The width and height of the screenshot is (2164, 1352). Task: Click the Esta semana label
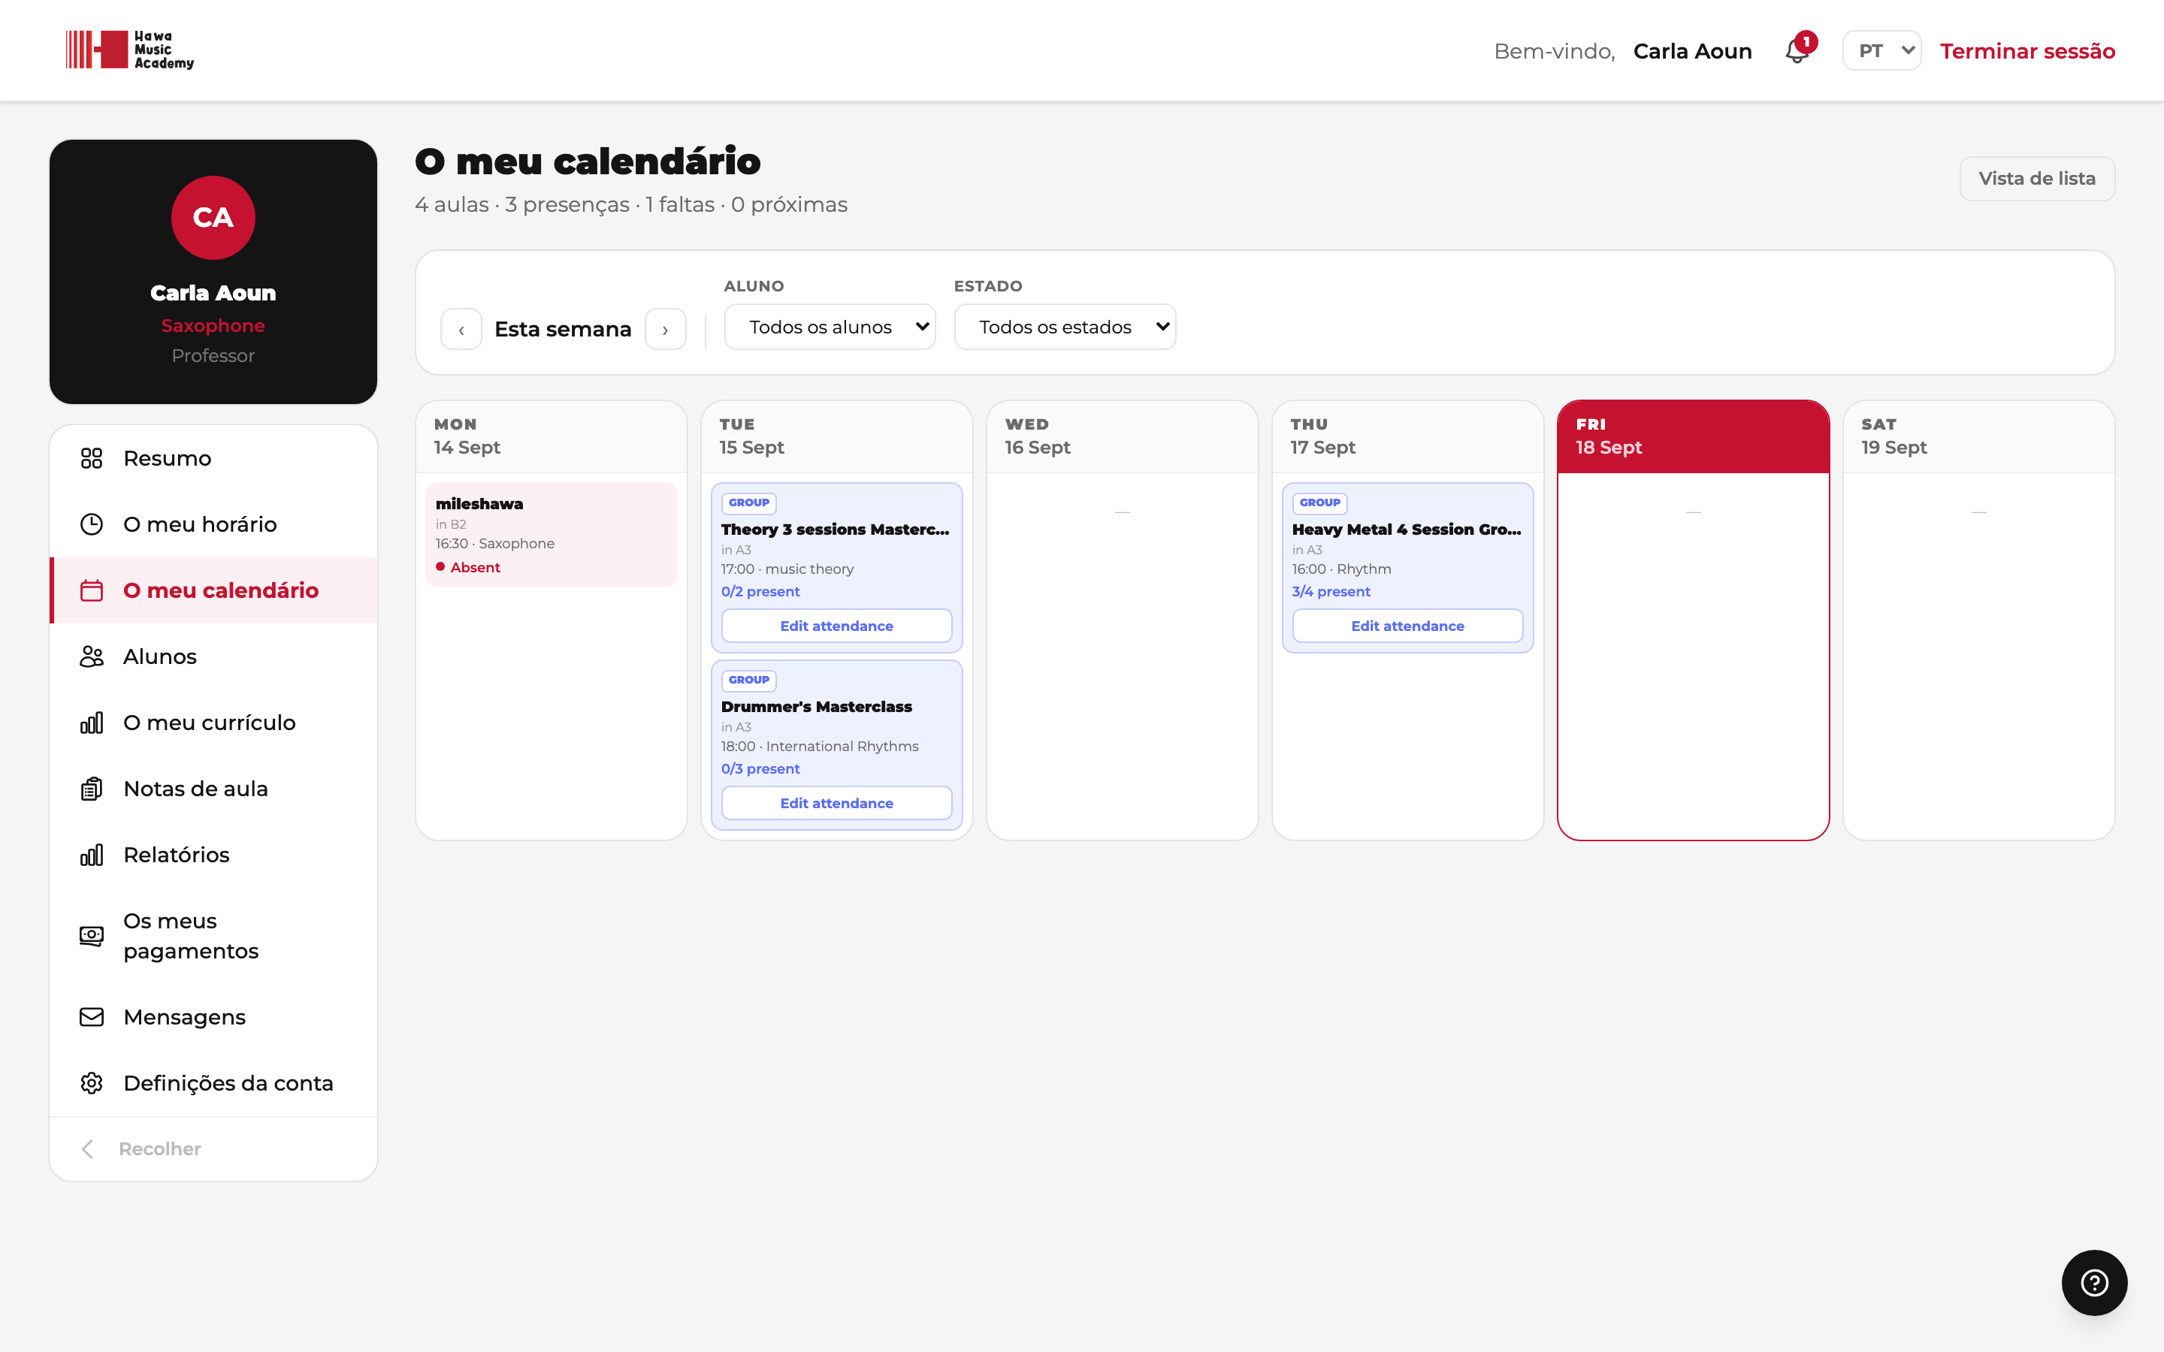coord(563,329)
